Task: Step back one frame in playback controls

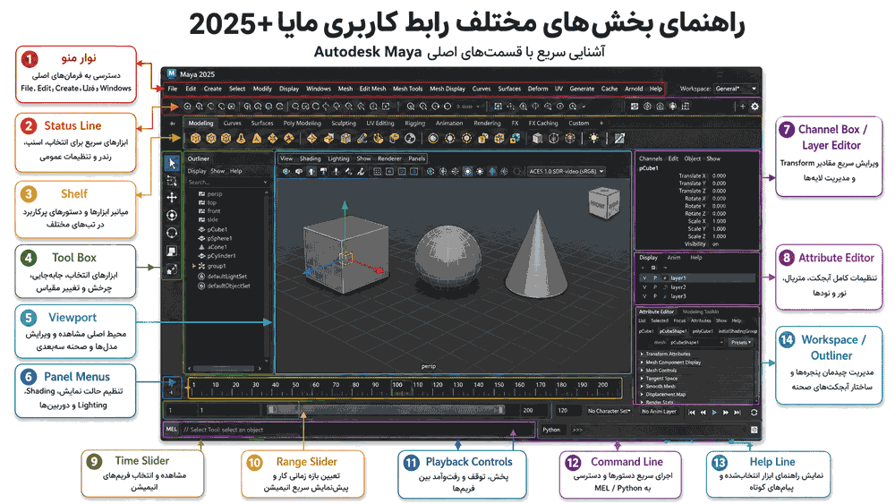Action: pyautogui.click(x=703, y=412)
